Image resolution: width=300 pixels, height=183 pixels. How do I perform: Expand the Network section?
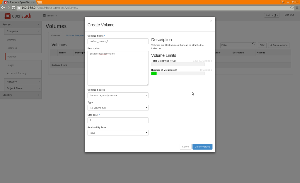point(23,82)
